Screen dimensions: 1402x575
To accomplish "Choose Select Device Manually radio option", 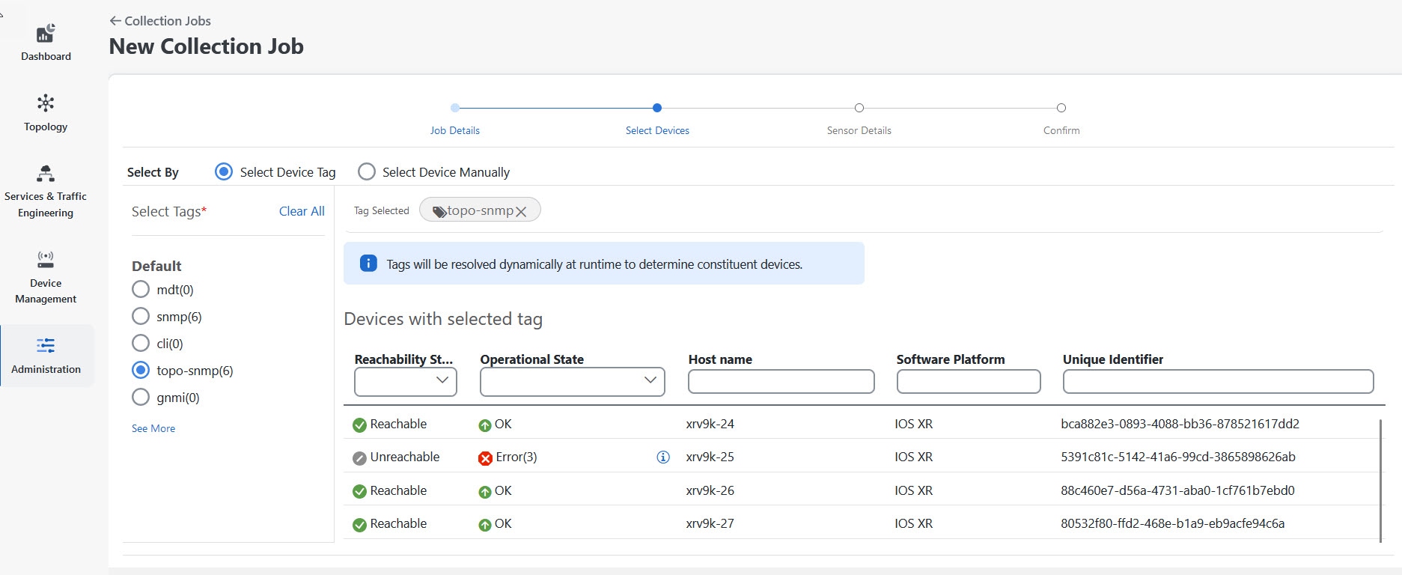I will click(x=367, y=172).
